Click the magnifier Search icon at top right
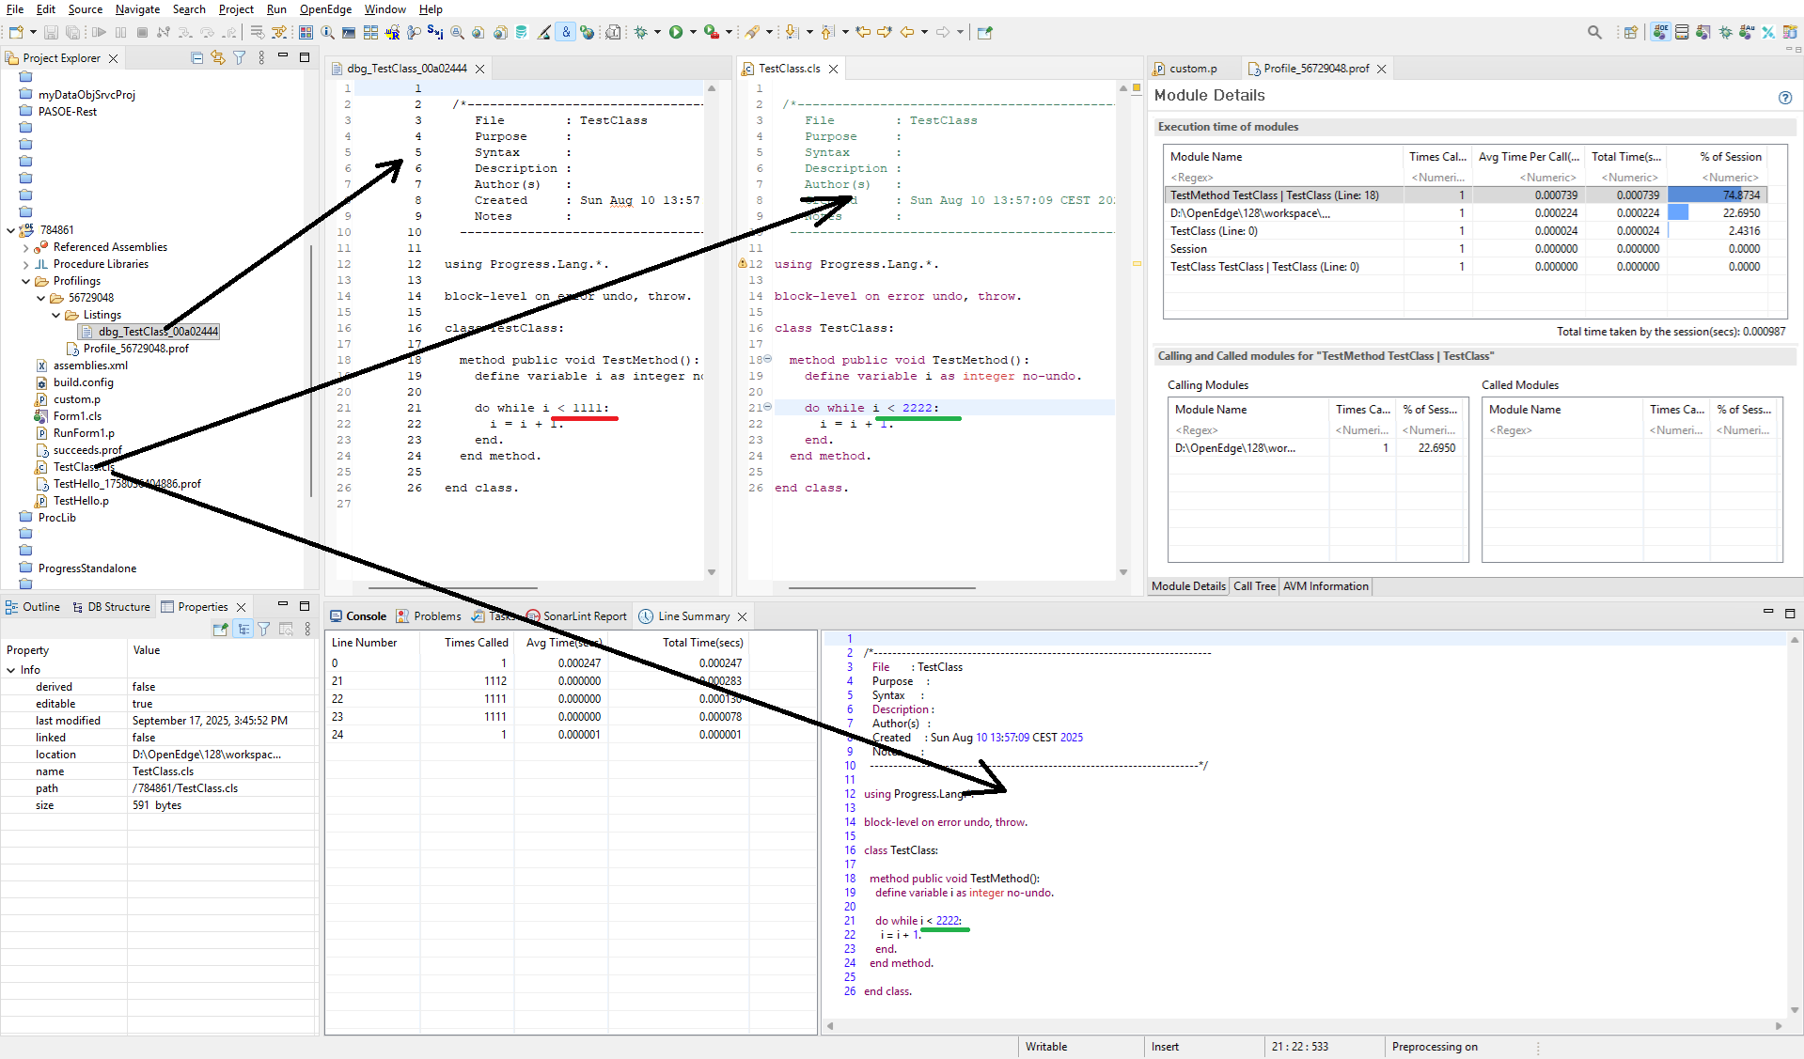 coord(1594,32)
